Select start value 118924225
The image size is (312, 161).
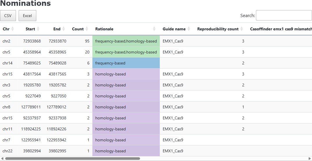[x=31, y=129]
